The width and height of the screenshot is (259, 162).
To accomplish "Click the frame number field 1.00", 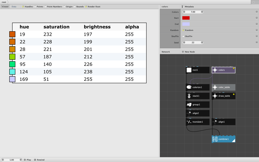I will click(x=12, y=160).
